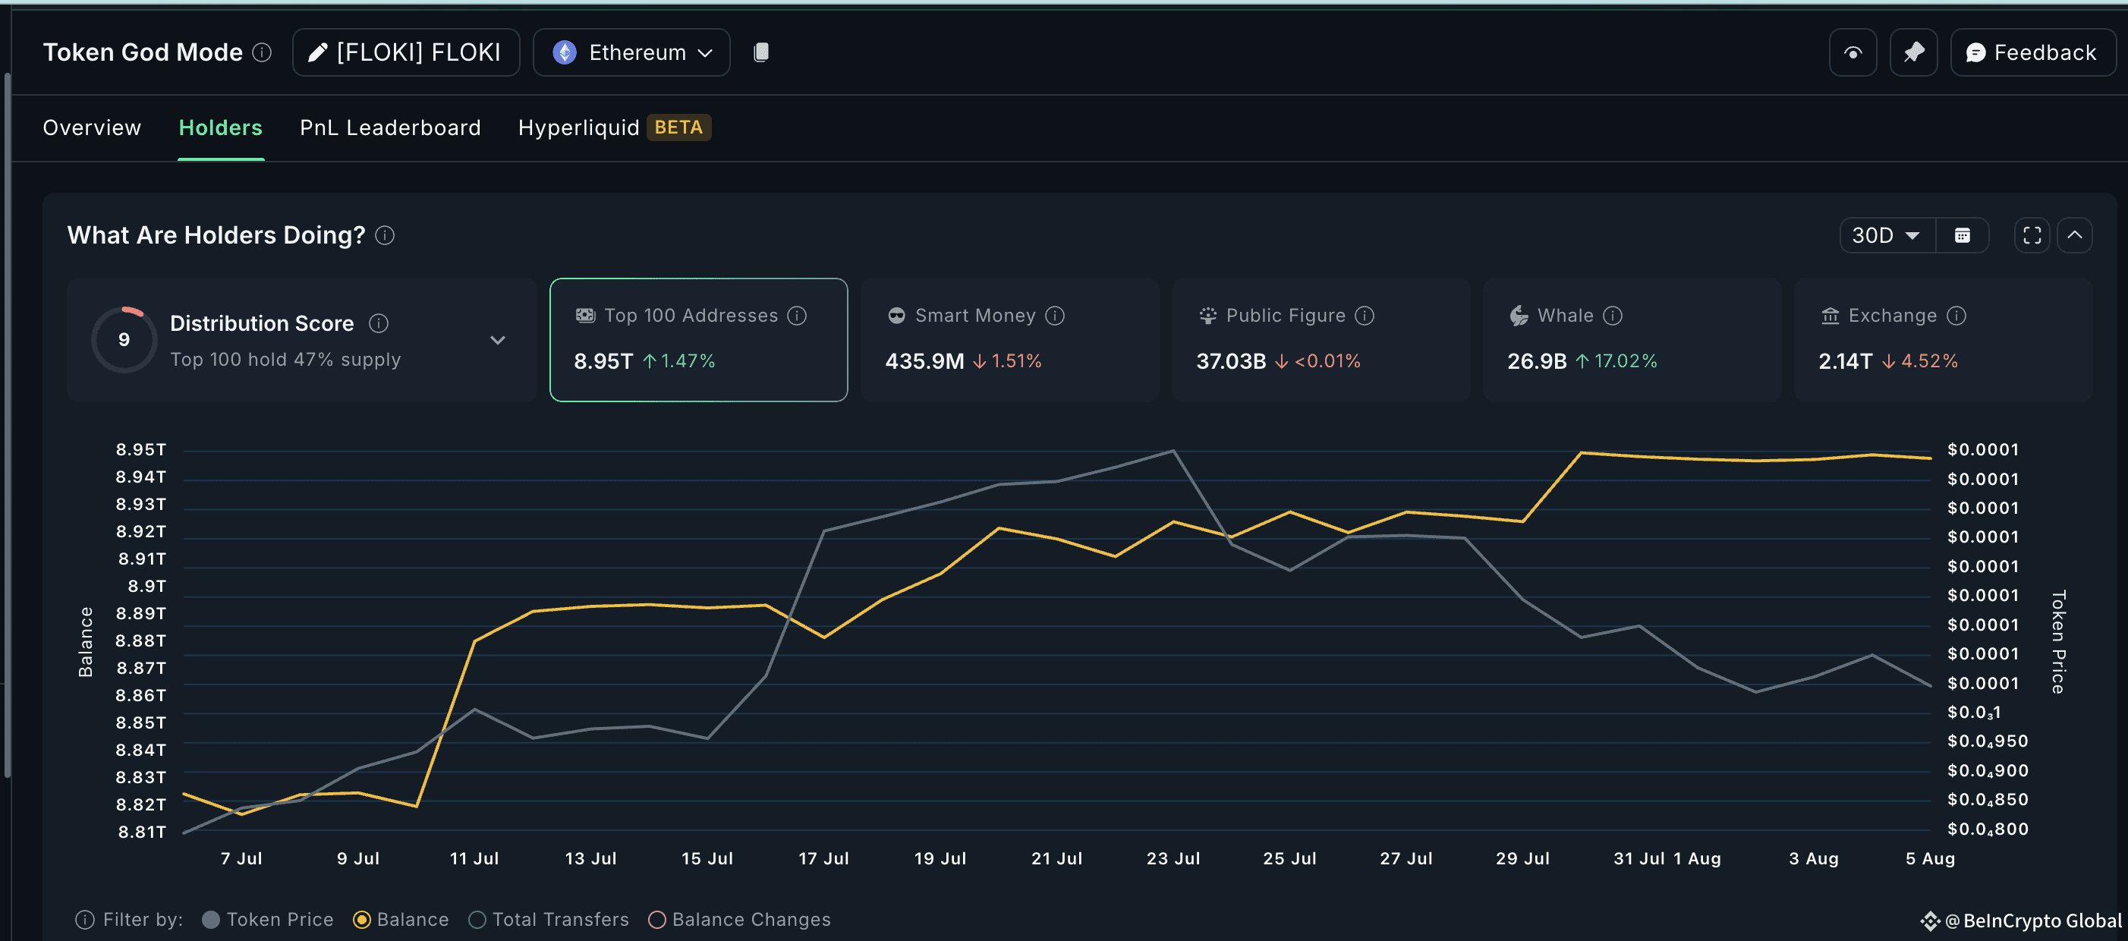Click info icon next to What Are Holders Doing
The height and width of the screenshot is (941, 2128).
385,235
